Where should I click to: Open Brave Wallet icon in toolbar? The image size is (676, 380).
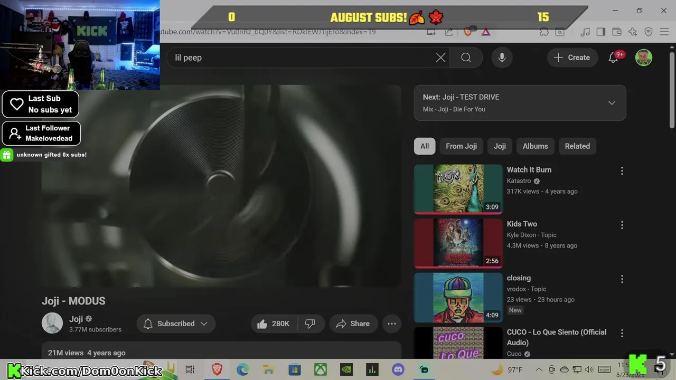point(616,32)
